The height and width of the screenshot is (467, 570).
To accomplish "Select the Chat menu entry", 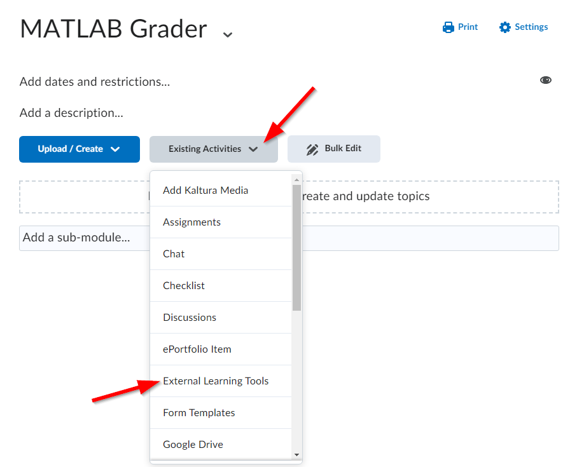I will [221, 254].
